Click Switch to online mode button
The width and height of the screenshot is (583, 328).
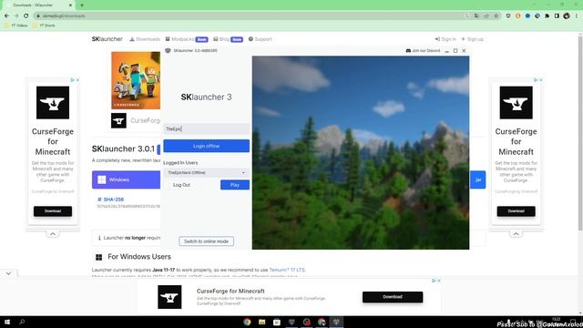click(206, 241)
